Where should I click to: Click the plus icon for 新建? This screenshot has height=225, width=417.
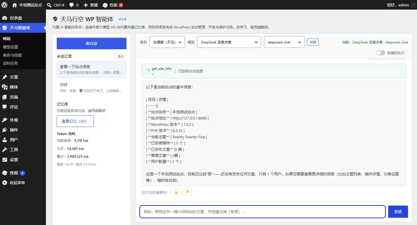pyautogui.click(x=85, y=5)
